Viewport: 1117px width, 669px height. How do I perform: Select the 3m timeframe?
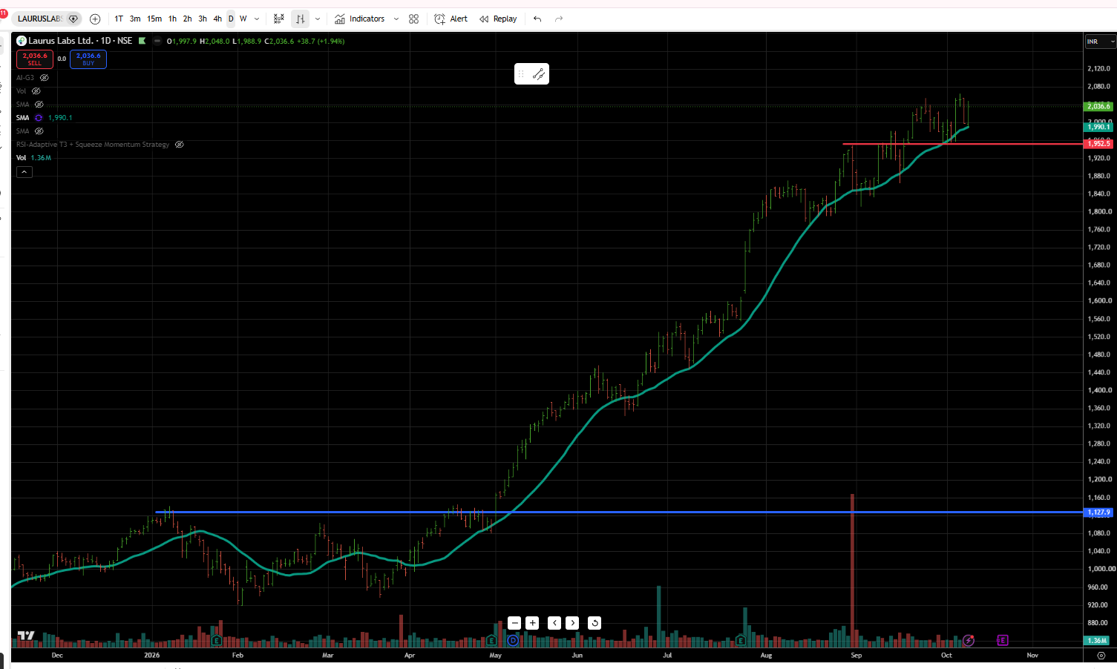(x=135, y=19)
